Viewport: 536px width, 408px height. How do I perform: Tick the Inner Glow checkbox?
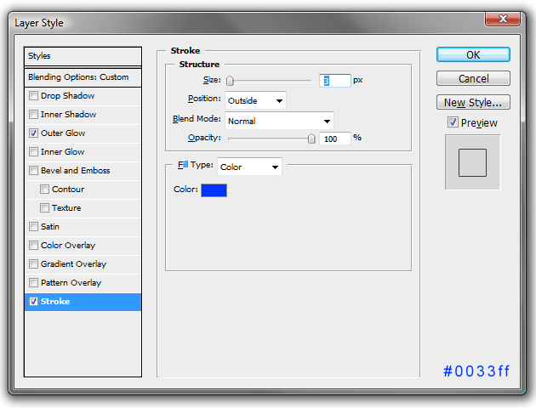click(33, 151)
